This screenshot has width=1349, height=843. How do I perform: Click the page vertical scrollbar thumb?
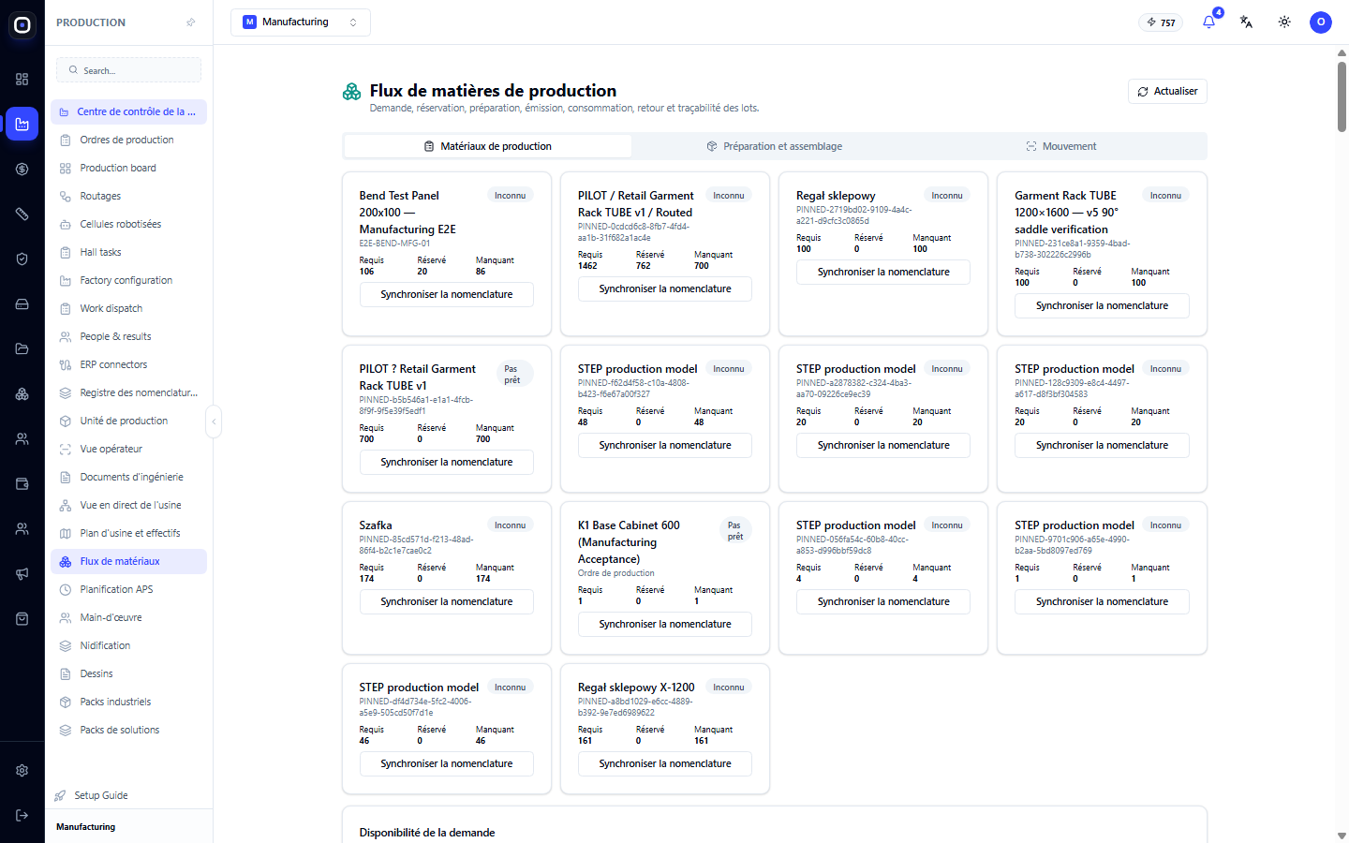tap(1342, 96)
